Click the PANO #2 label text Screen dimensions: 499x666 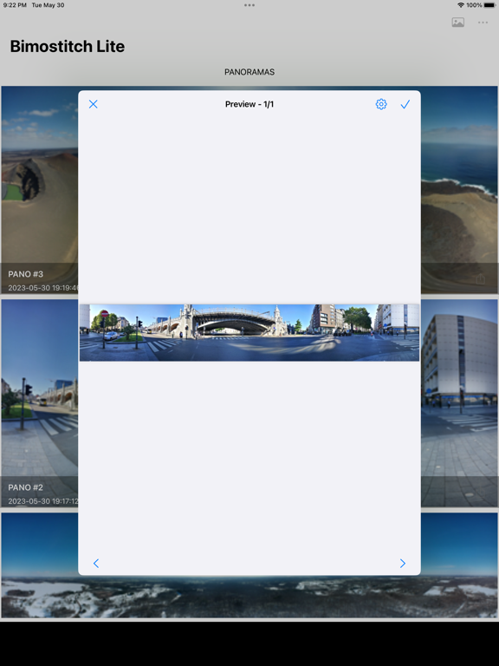25,487
